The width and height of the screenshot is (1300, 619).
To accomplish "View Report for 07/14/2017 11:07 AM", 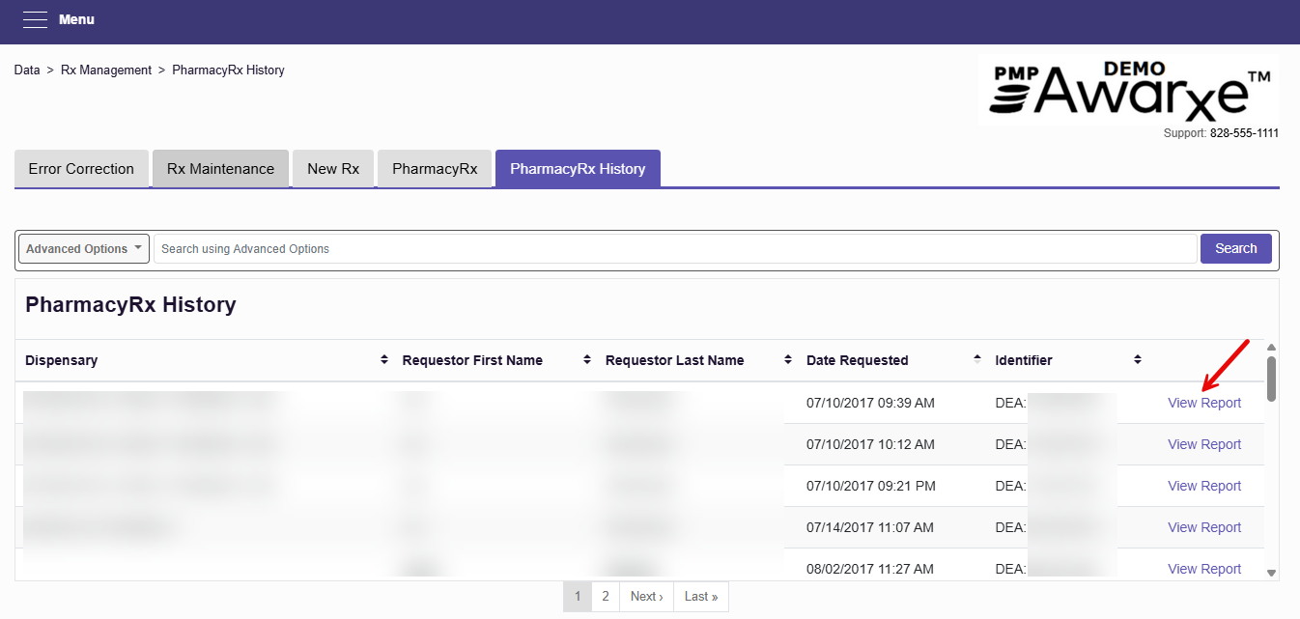I will coord(1204,527).
